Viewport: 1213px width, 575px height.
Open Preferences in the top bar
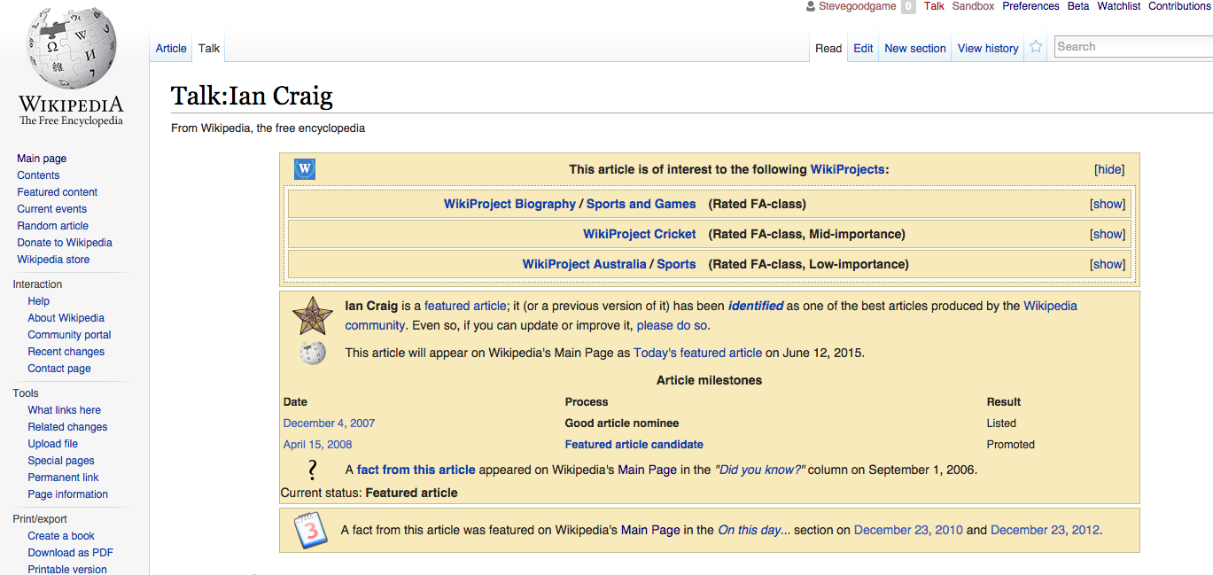pos(1030,6)
